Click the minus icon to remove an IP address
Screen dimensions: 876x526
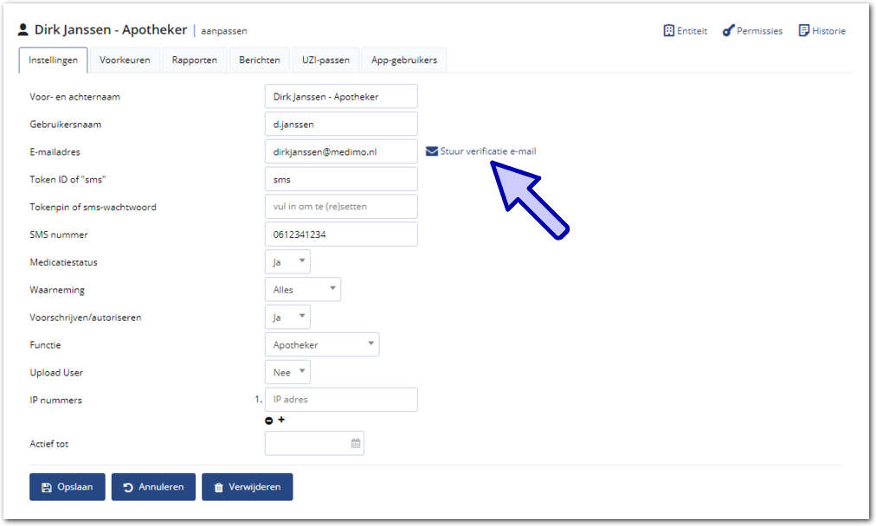point(269,420)
